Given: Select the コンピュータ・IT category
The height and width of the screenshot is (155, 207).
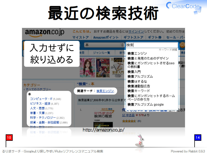Looking at the screenshot, I should (41, 99).
